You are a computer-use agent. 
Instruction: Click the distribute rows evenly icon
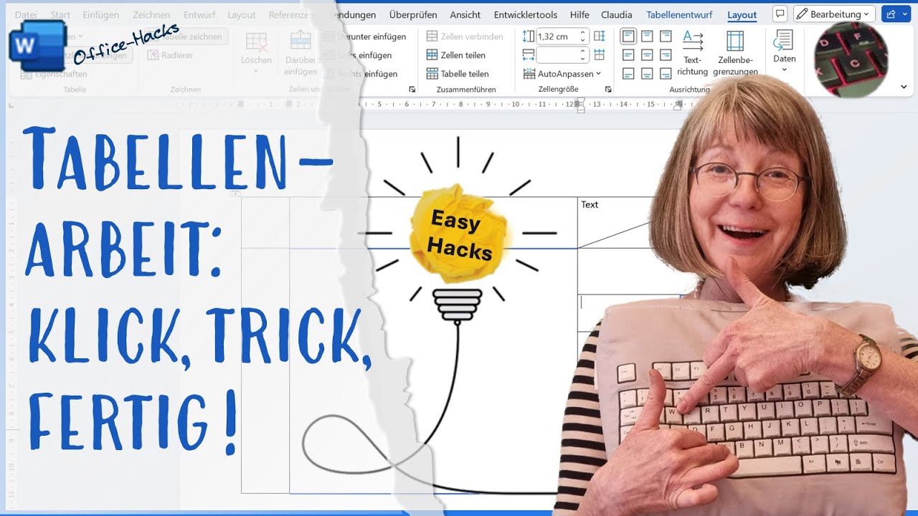tap(600, 37)
